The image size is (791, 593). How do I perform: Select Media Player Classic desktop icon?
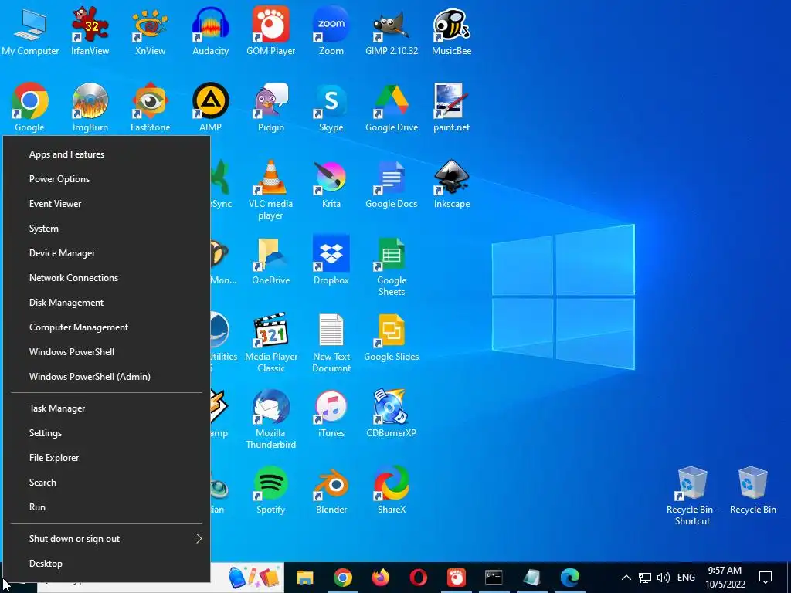271,343
